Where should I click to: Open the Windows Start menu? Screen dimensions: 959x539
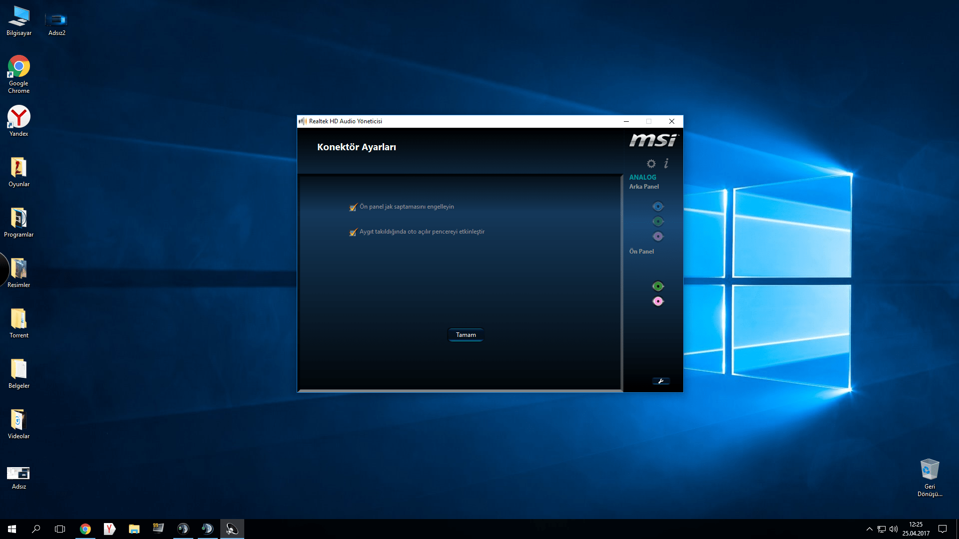[x=12, y=529]
